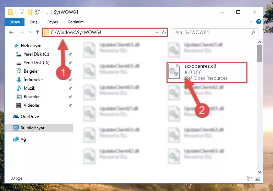This screenshot has height=191, width=273.
Task: Click the search magnifier icon
Action: (253, 32)
